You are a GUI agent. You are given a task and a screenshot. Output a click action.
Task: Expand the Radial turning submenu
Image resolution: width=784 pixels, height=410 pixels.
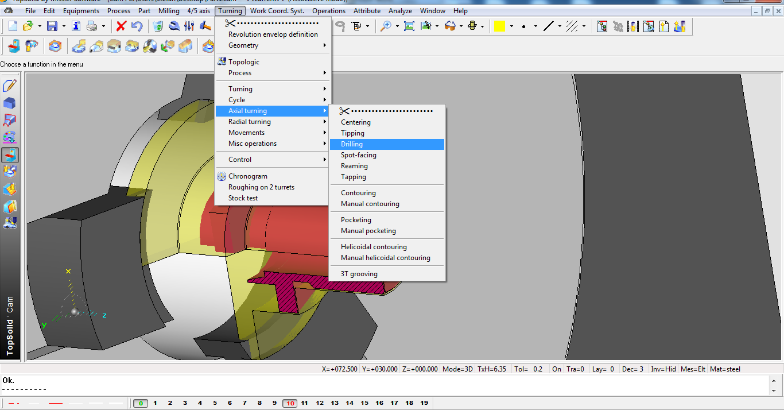273,122
